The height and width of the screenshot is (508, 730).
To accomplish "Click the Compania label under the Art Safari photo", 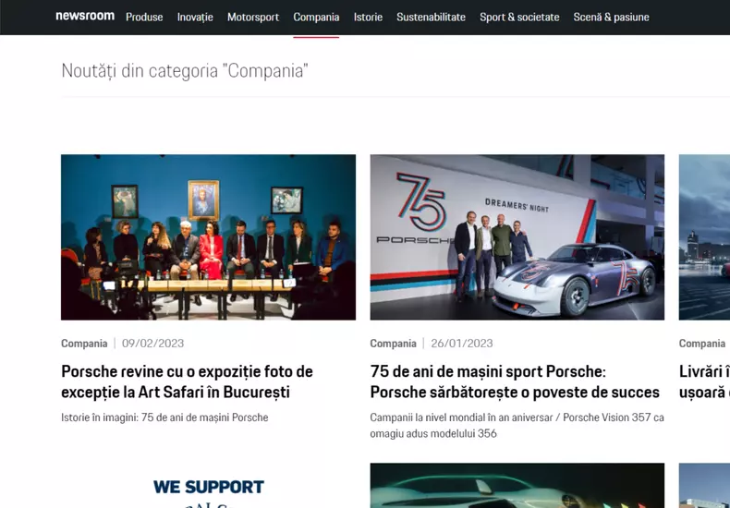I will [84, 344].
